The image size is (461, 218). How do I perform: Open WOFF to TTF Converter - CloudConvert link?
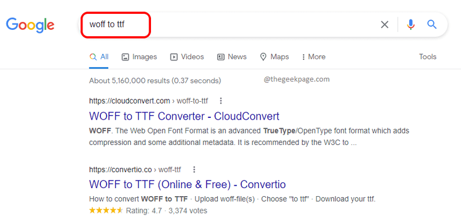point(184,116)
